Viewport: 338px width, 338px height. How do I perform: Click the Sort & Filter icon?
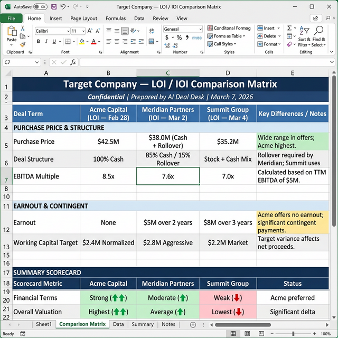[304, 32]
